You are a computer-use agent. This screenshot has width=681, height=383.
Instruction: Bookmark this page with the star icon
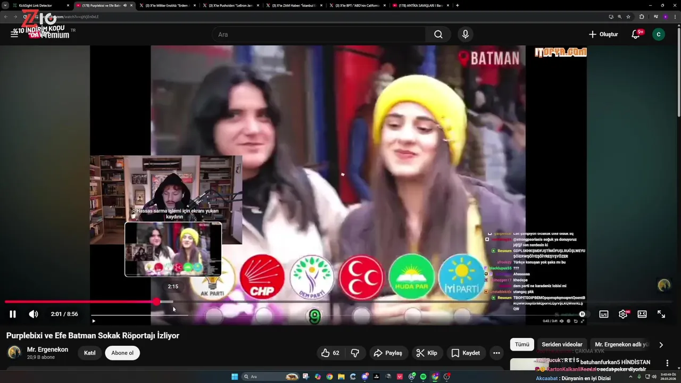click(628, 16)
